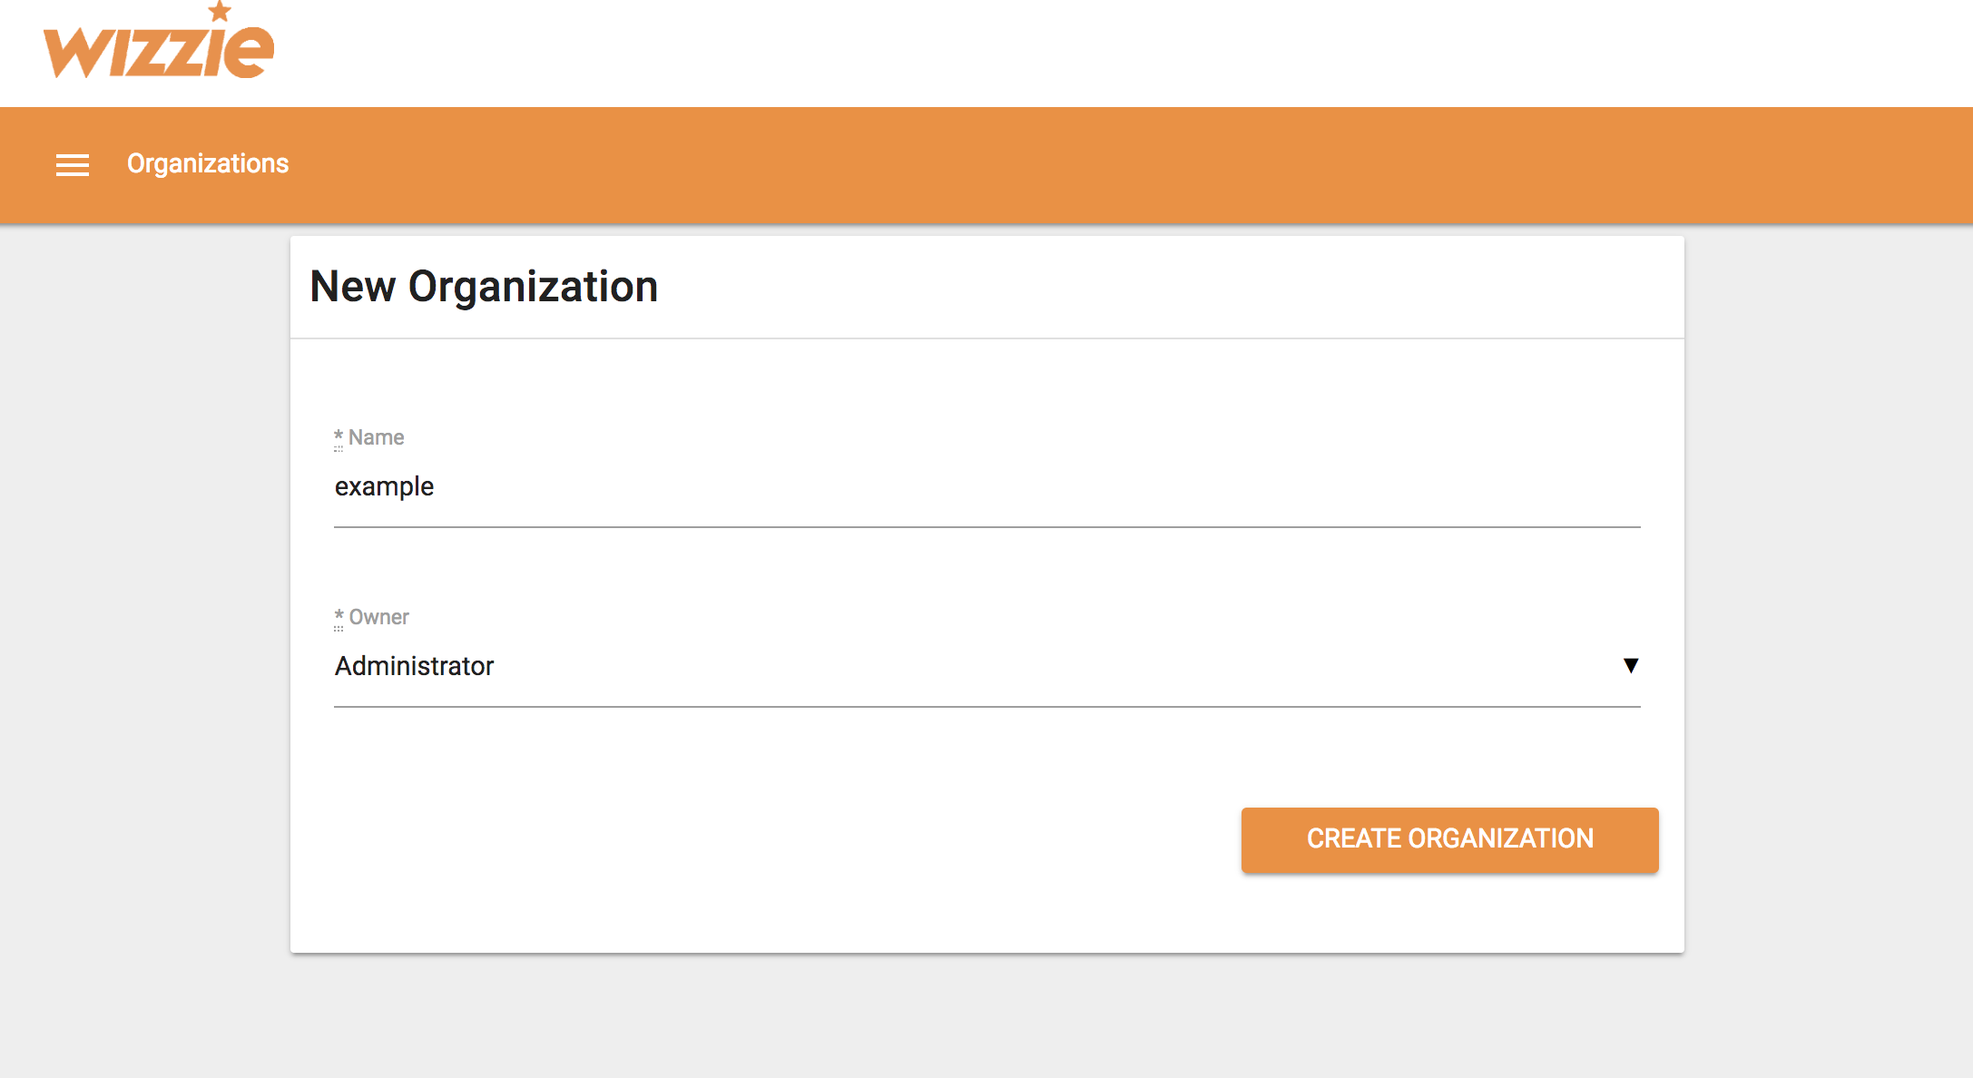Click the Wizzie logo
1973x1078 pixels.
(159, 41)
